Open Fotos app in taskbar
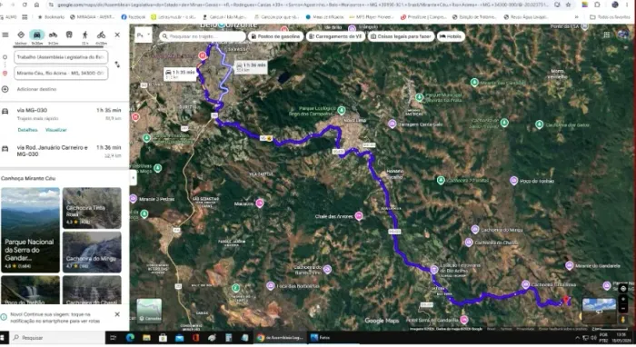 click(x=321, y=337)
